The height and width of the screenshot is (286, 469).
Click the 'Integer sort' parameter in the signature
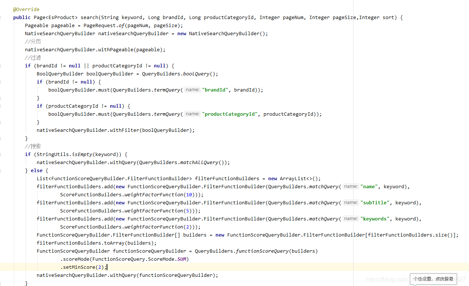(x=377, y=17)
